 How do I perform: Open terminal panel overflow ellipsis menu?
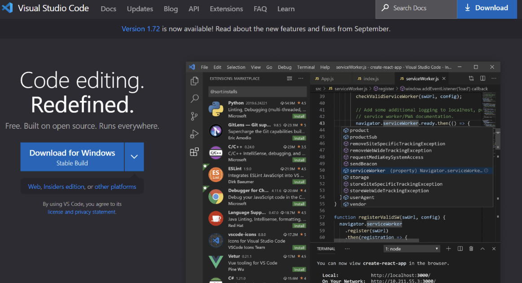tap(347, 249)
